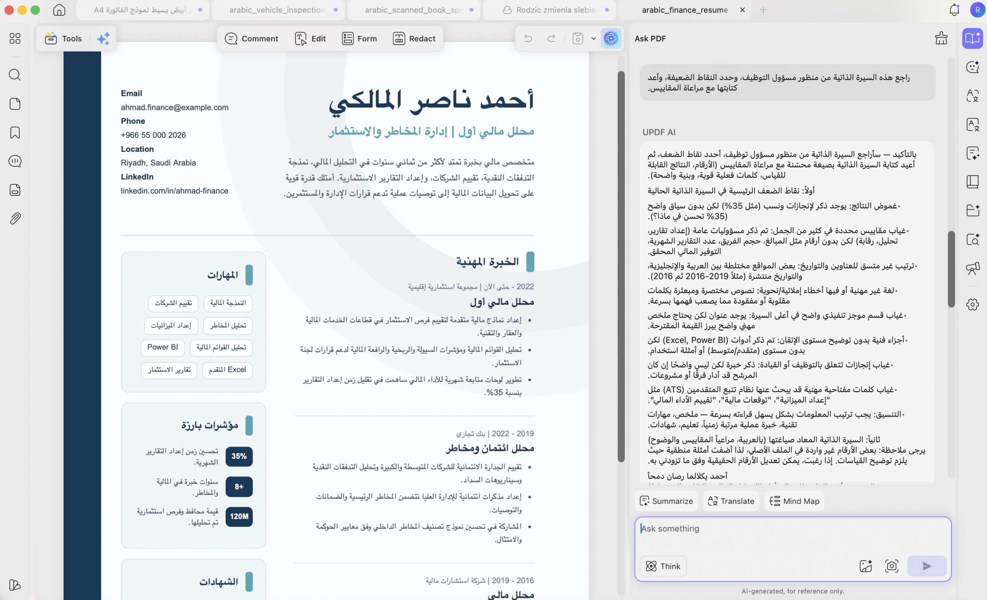987x600 pixels.
Task: Toggle the Think mode button
Action: click(x=663, y=566)
